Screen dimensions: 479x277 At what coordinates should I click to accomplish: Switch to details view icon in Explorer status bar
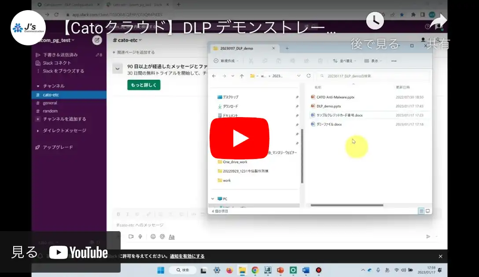pos(421,211)
